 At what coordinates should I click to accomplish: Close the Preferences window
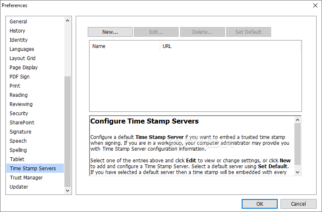click(x=315, y=5)
